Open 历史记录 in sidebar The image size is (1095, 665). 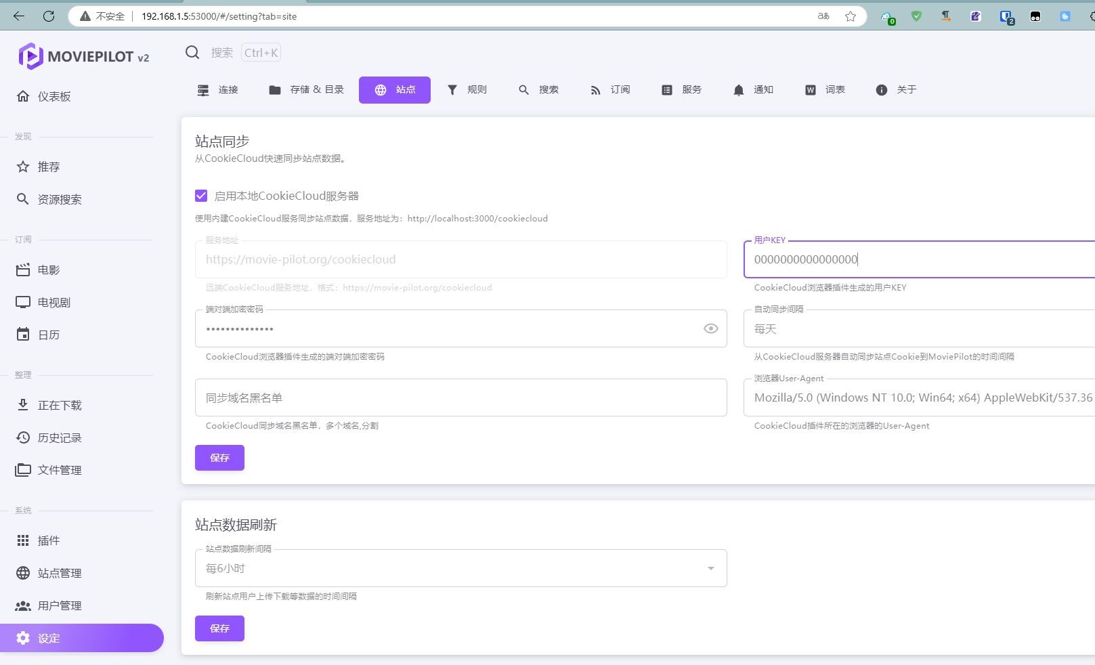tap(49, 437)
